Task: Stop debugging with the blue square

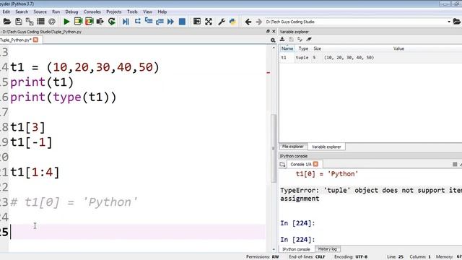Action: (182, 22)
